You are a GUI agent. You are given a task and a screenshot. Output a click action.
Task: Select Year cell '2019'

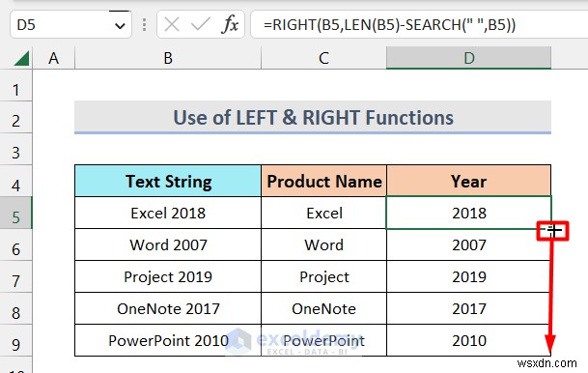tap(468, 276)
